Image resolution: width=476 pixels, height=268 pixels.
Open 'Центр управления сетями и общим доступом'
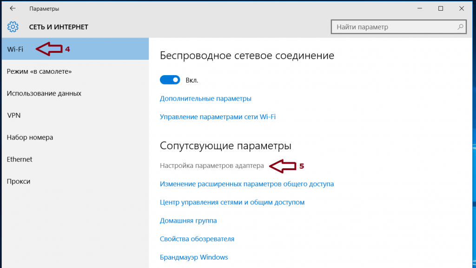(x=232, y=202)
